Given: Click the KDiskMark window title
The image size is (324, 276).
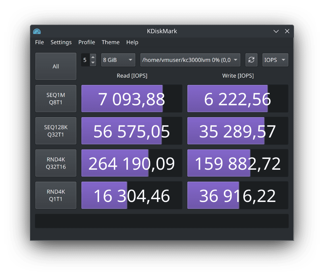Looking at the screenshot, I should coord(162,31).
